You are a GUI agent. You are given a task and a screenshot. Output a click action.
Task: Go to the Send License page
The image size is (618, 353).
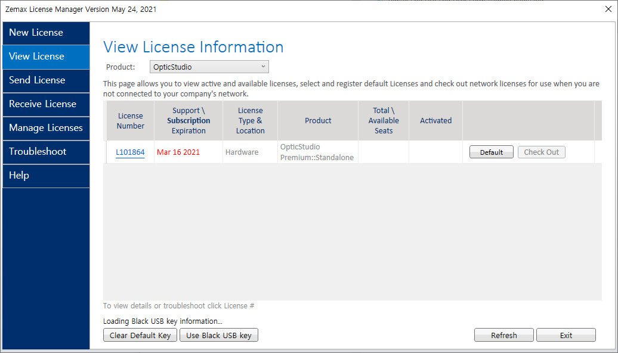tap(46, 80)
